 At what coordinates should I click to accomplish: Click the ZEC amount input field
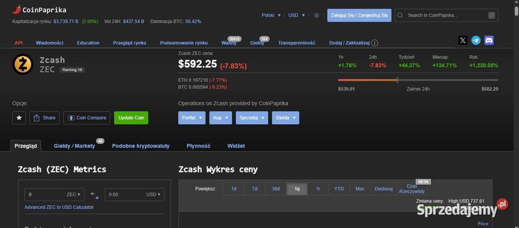55,195
